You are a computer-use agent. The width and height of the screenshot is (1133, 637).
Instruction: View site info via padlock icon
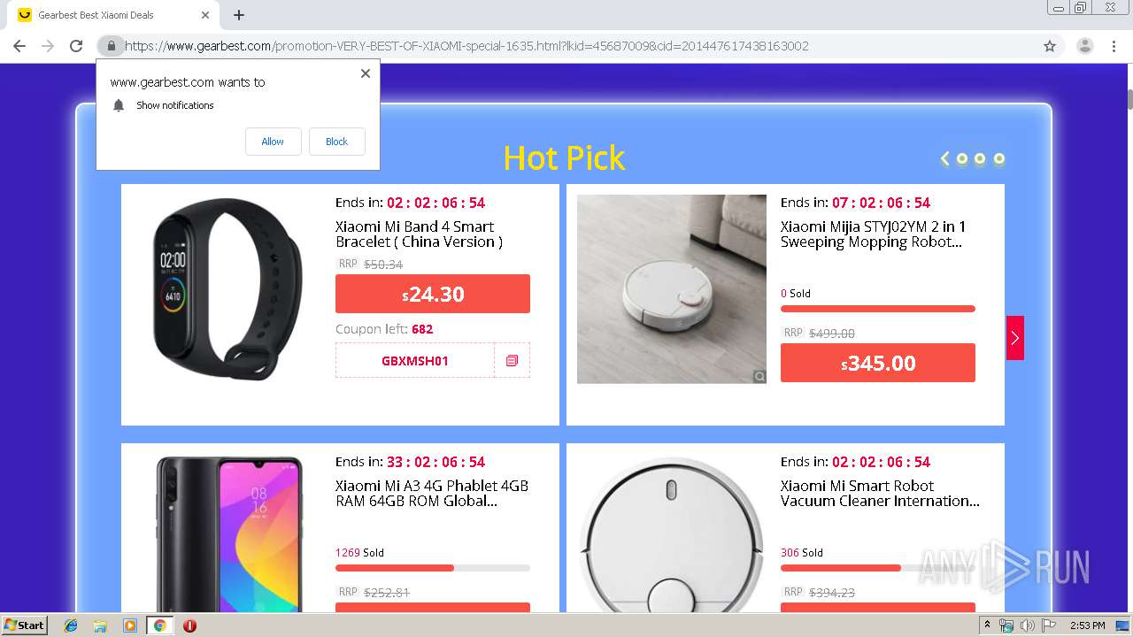[111, 46]
